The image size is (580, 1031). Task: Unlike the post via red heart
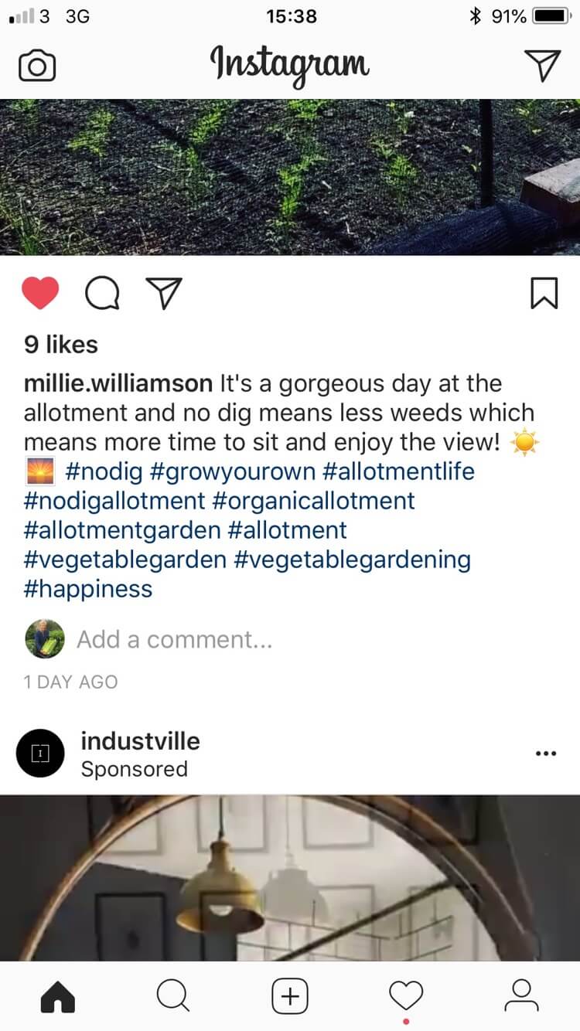[x=40, y=294]
